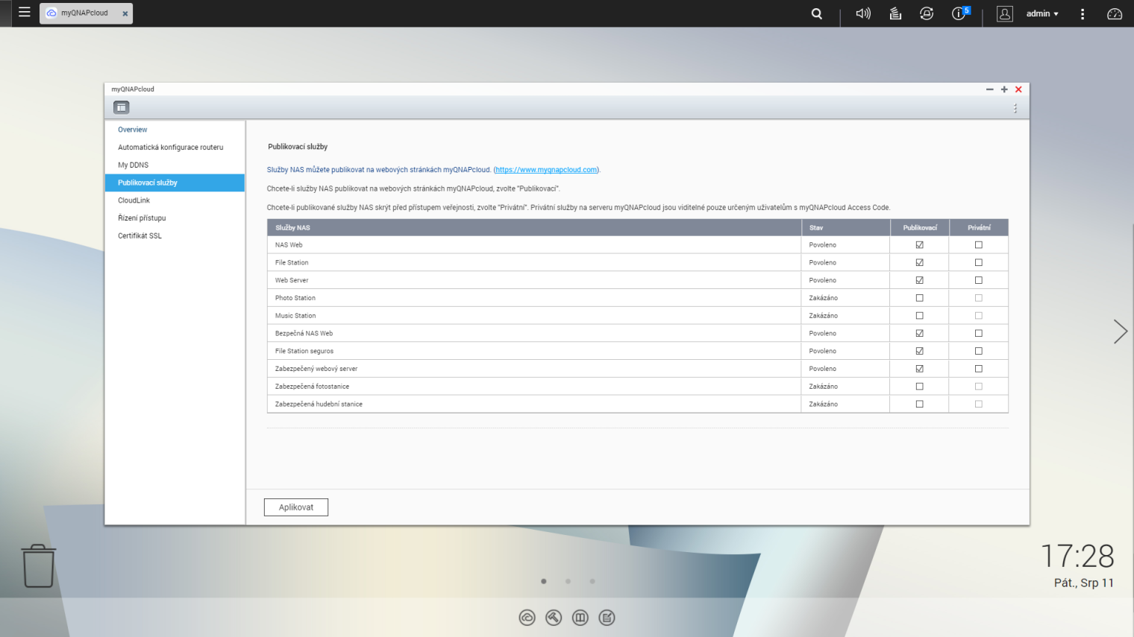Go to third desktop page dot
1134x637 pixels.
(x=592, y=581)
